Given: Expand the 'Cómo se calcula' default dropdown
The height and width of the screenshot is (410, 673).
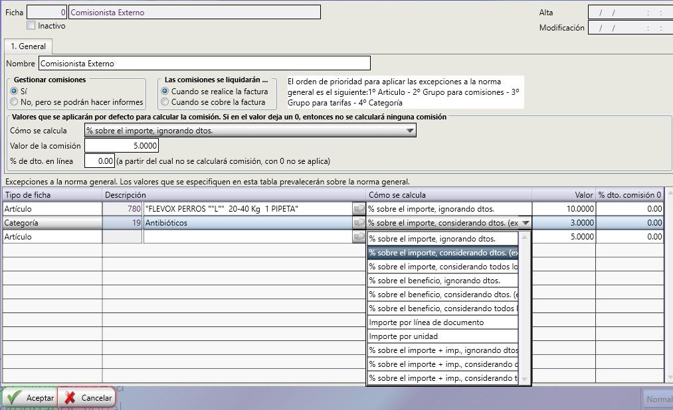Looking at the screenshot, I should [410, 131].
